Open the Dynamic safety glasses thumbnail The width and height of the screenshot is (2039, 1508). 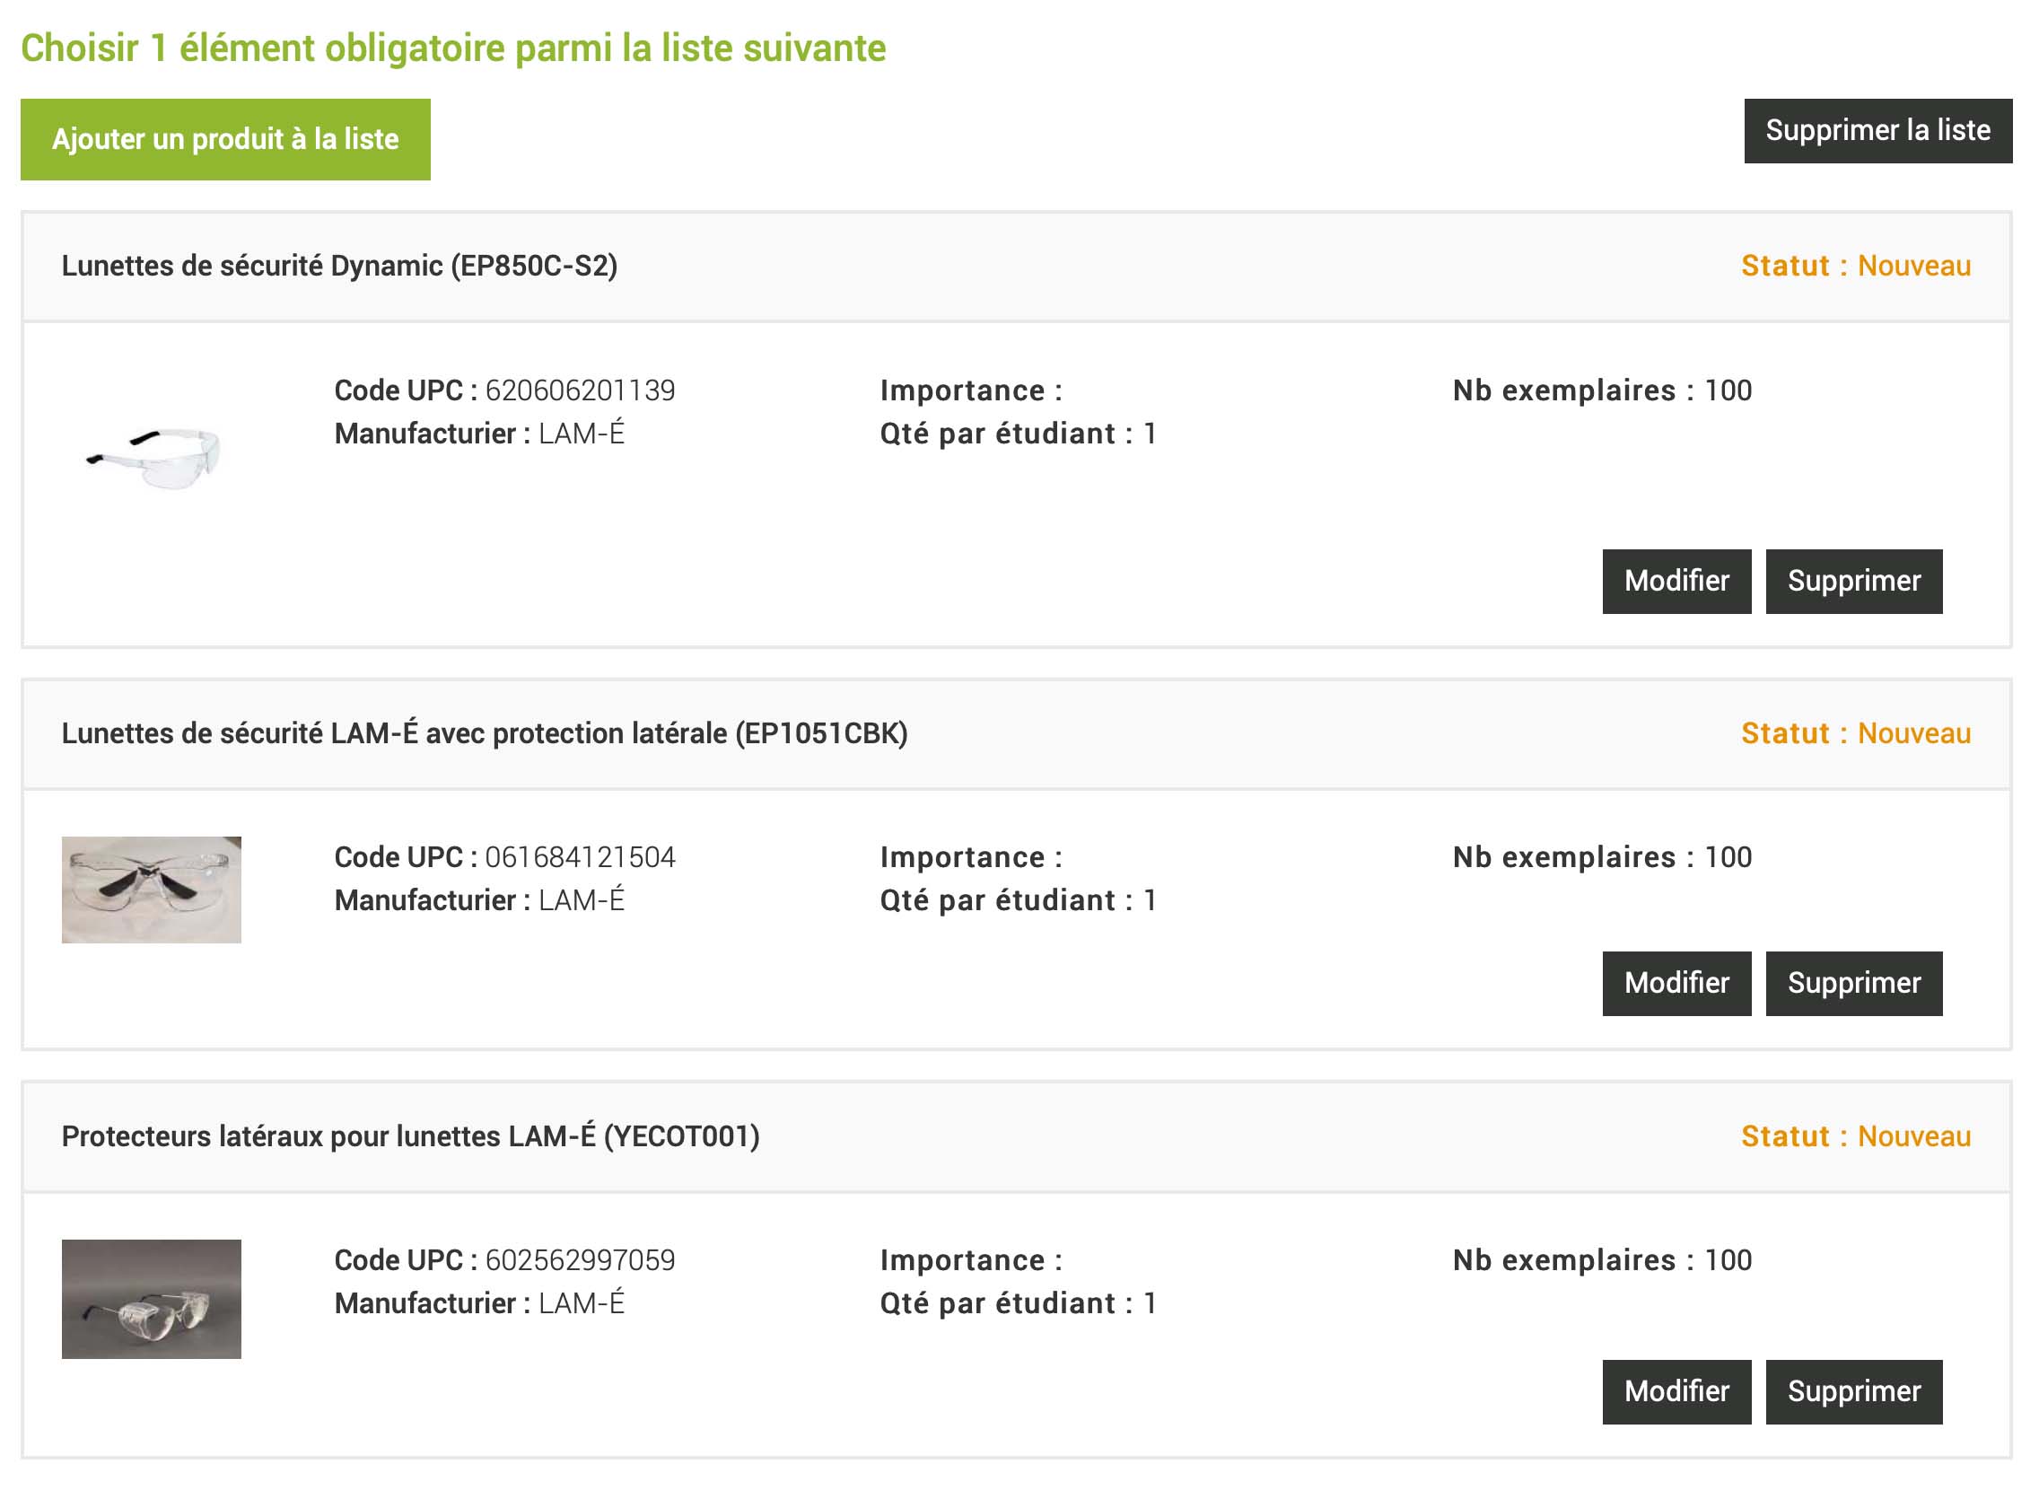[x=152, y=455]
